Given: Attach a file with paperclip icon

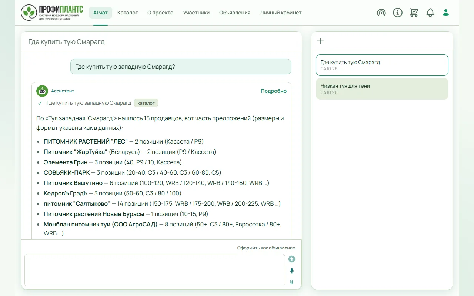Looking at the screenshot, I should pyautogui.click(x=292, y=282).
